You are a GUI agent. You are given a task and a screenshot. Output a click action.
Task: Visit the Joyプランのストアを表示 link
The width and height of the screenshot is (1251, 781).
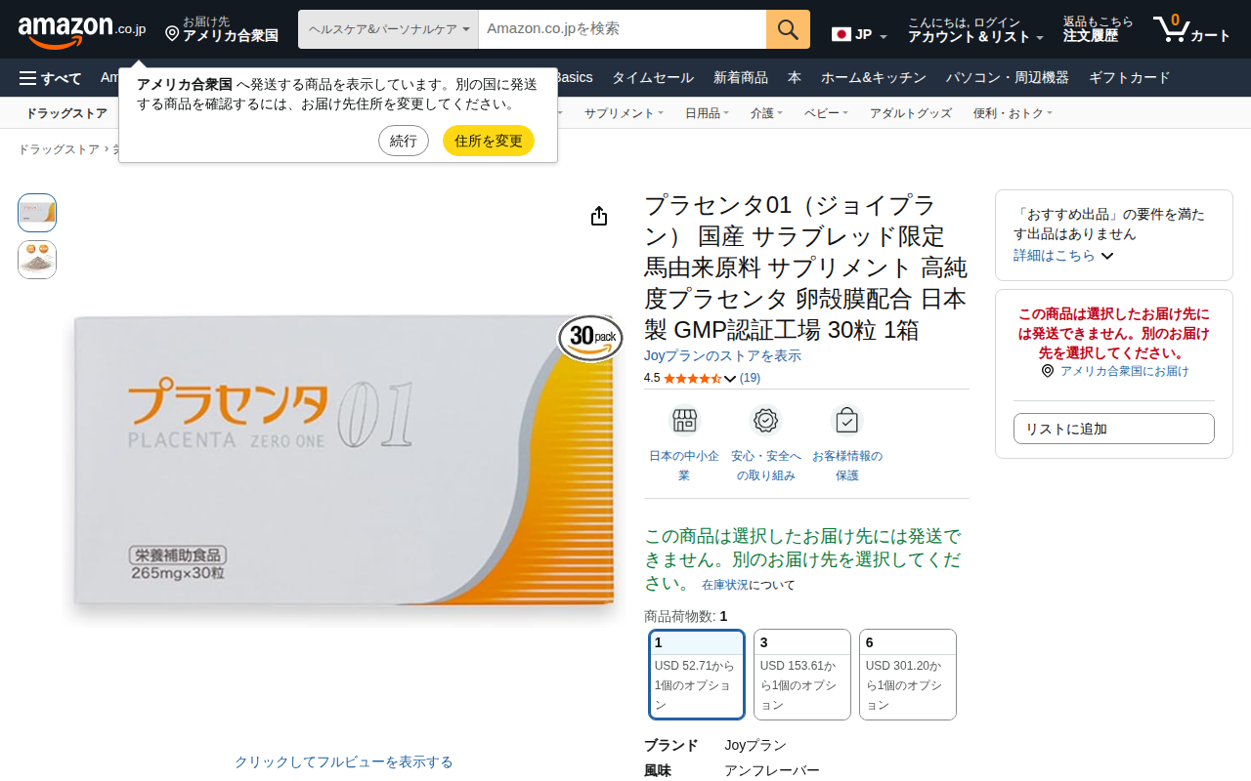click(x=722, y=355)
